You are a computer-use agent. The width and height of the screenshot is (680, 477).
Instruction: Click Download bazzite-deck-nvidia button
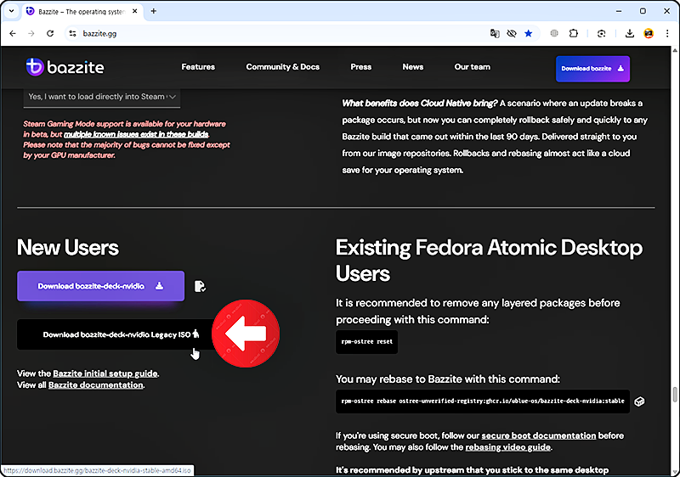[100, 286]
